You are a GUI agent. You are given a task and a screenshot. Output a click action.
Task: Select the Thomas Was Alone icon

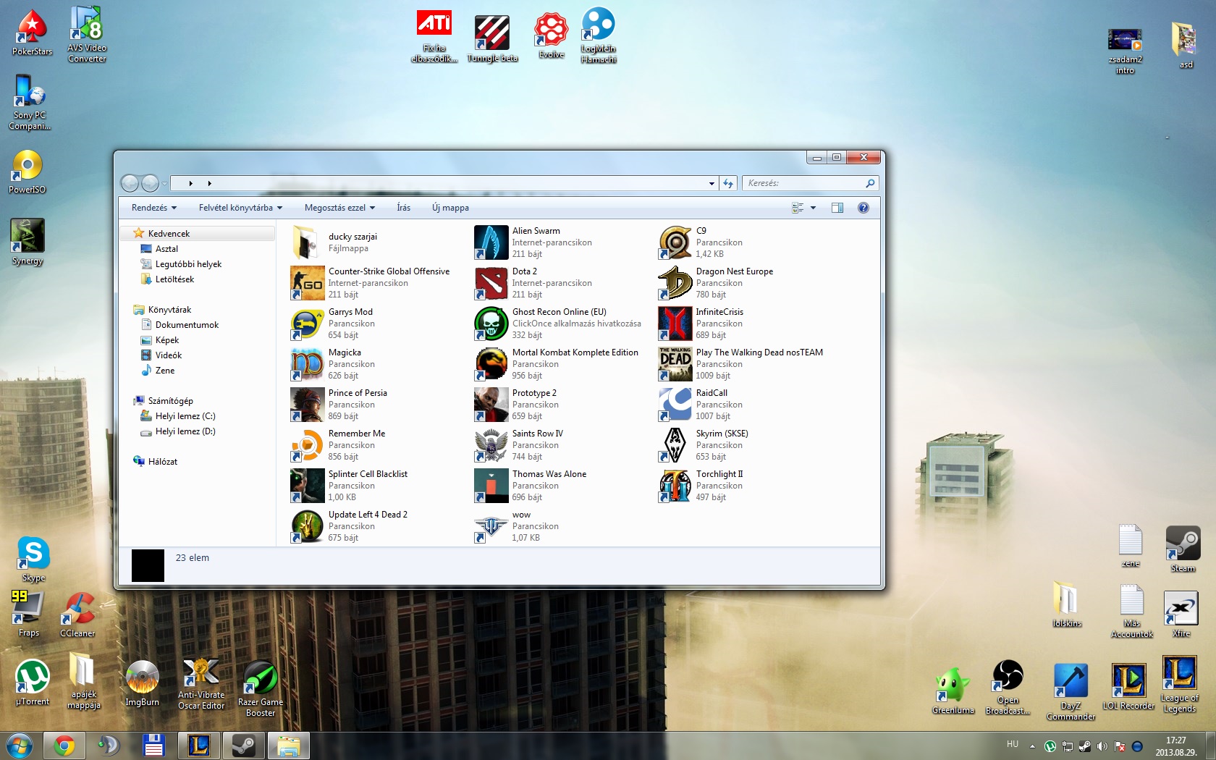491,486
